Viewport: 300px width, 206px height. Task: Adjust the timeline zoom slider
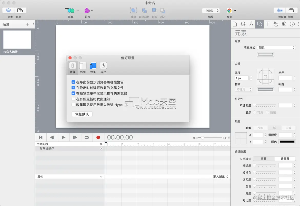tap(210, 138)
